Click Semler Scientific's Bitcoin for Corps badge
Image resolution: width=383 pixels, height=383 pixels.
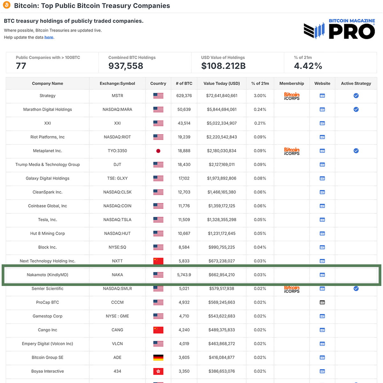tap(292, 289)
